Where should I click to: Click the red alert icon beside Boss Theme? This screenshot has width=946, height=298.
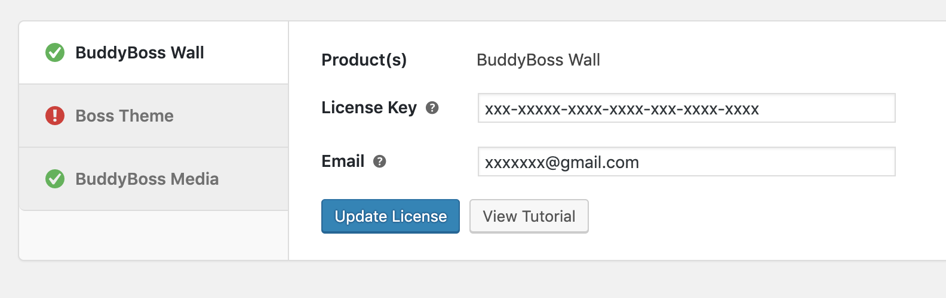pos(55,116)
